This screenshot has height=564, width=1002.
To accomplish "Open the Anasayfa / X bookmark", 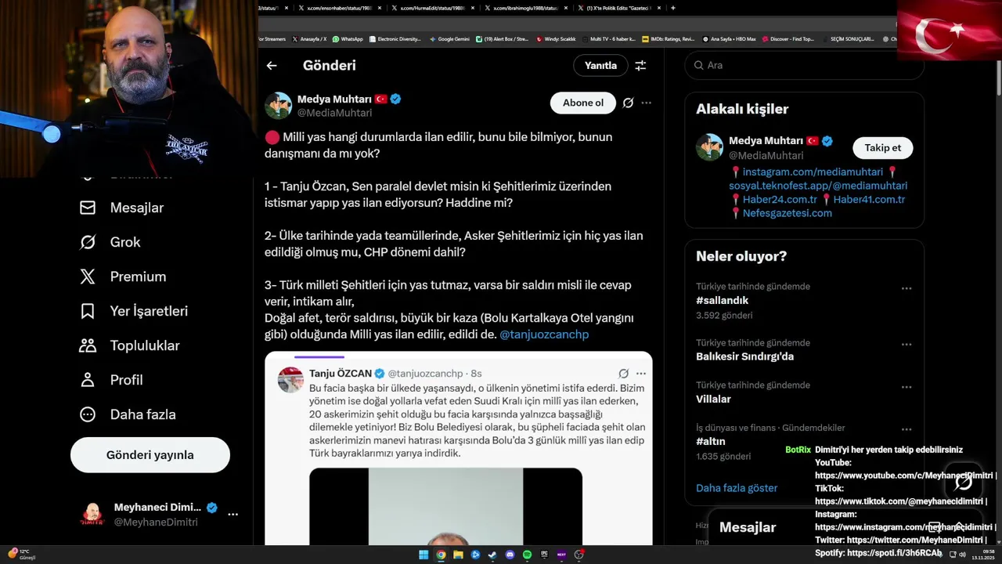I will 308,39.
